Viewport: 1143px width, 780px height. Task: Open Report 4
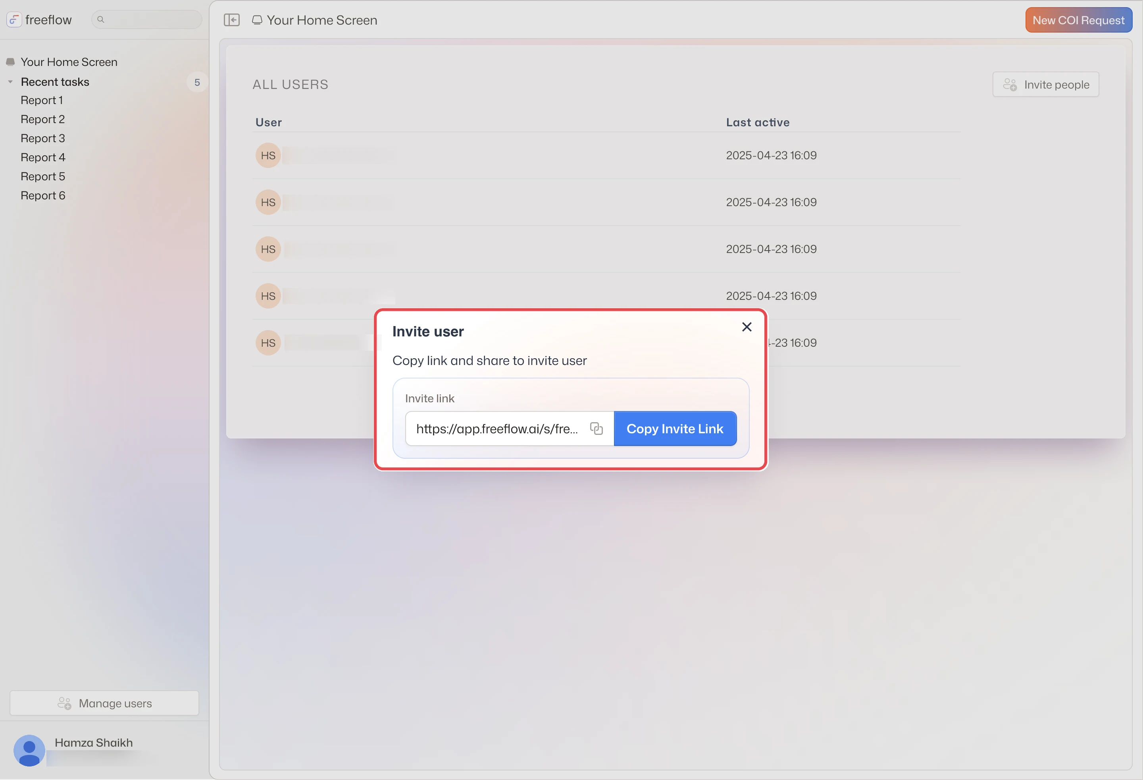[x=43, y=158]
